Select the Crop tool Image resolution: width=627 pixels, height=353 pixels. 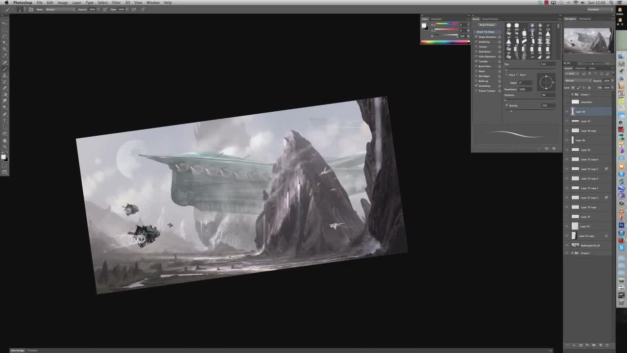(x=5, y=49)
